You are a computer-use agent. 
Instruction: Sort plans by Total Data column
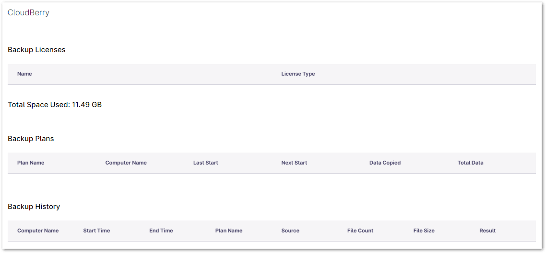(x=470, y=163)
